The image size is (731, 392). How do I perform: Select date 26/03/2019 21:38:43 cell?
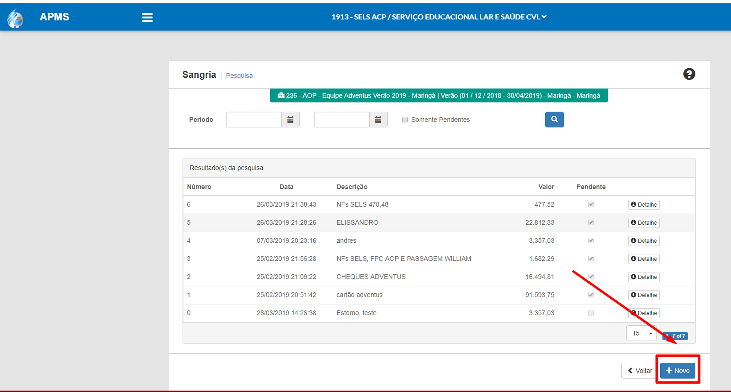click(286, 204)
